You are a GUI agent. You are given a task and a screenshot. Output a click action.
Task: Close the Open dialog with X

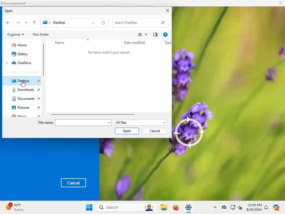point(167,11)
